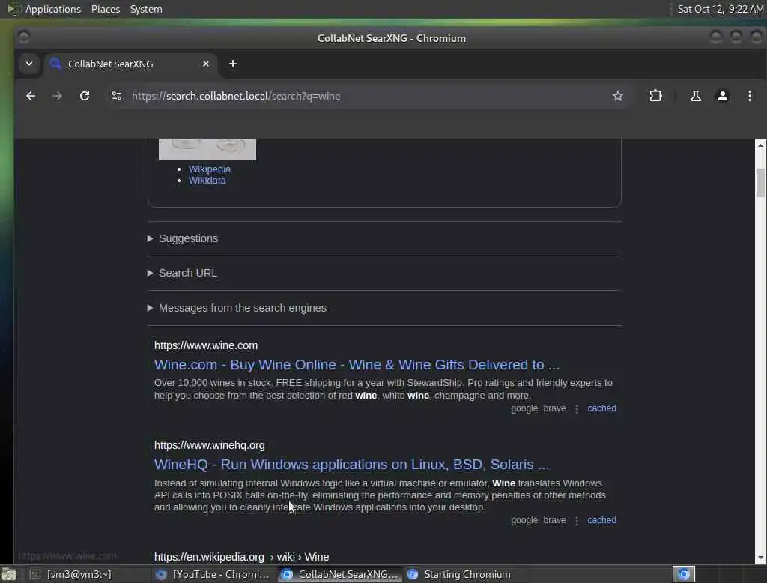The height and width of the screenshot is (583, 767).
Task: Open the profile avatar menu
Action: (722, 96)
